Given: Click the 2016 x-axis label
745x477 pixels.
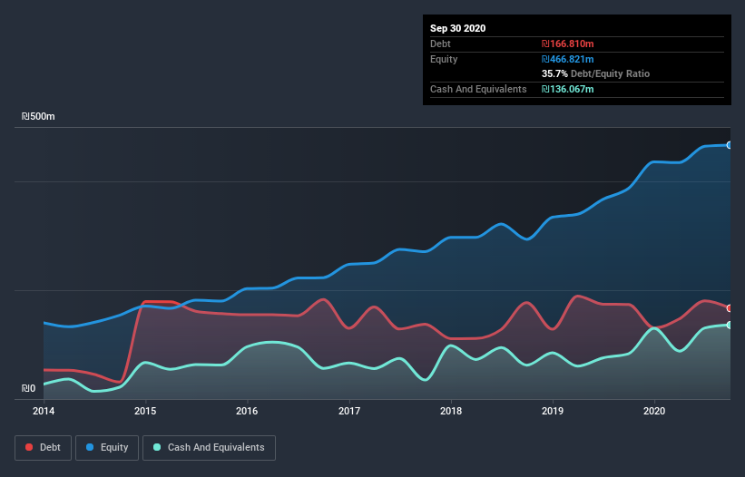Looking at the screenshot, I should click(247, 411).
